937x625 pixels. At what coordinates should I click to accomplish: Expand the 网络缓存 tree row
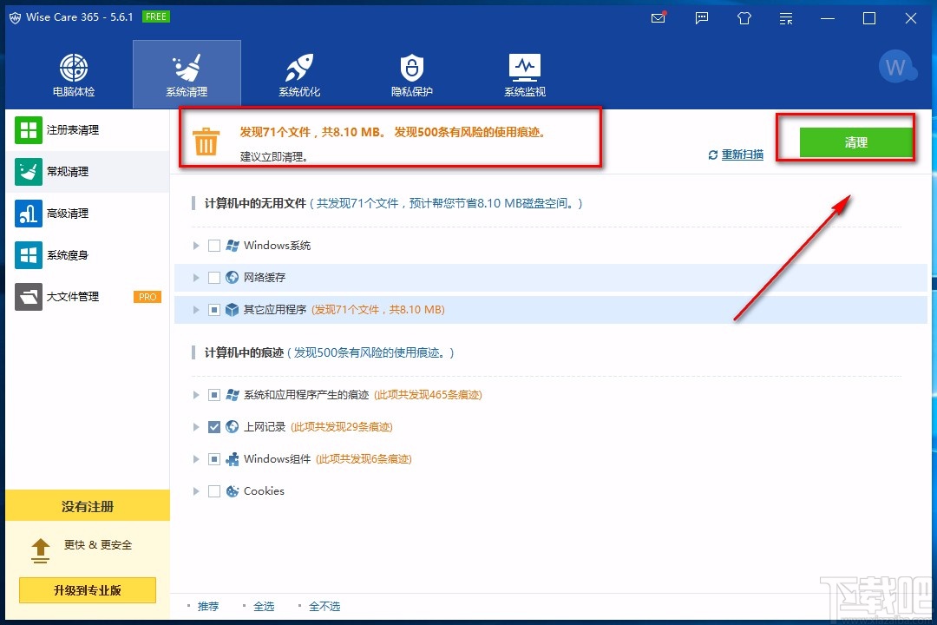(196, 278)
